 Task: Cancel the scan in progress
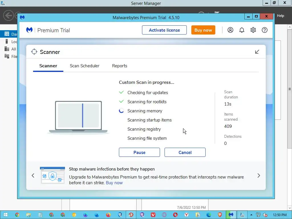pyautogui.click(x=185, y=152)
